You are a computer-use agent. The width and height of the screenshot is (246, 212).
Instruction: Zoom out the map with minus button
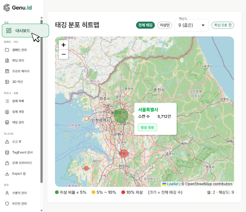(64, 54)
